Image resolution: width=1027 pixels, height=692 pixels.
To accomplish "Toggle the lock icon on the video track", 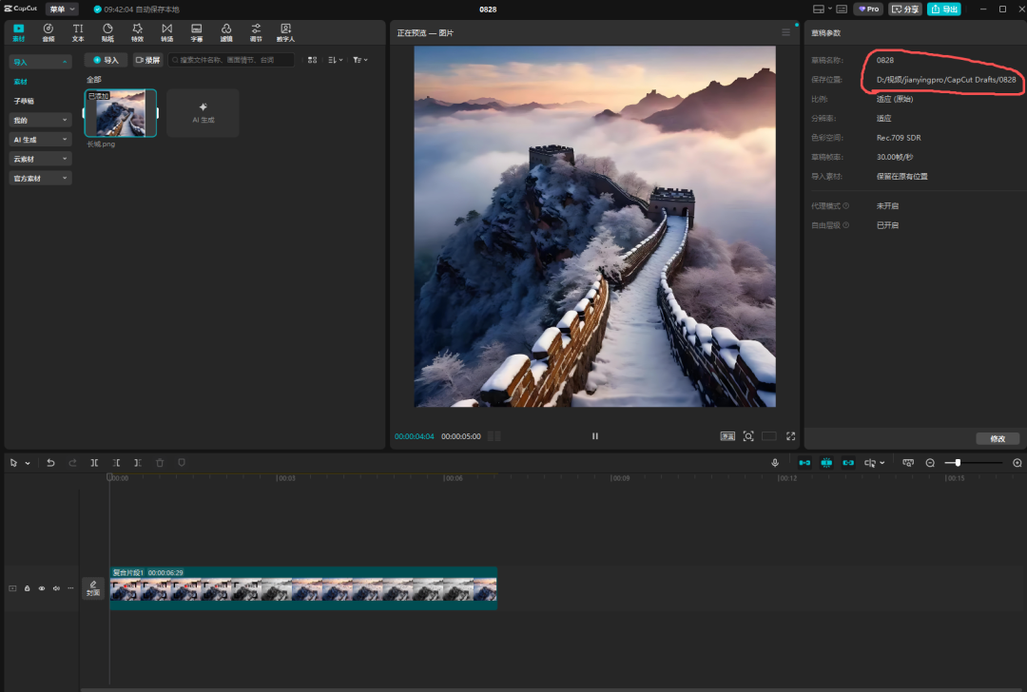I will [27, 588].
